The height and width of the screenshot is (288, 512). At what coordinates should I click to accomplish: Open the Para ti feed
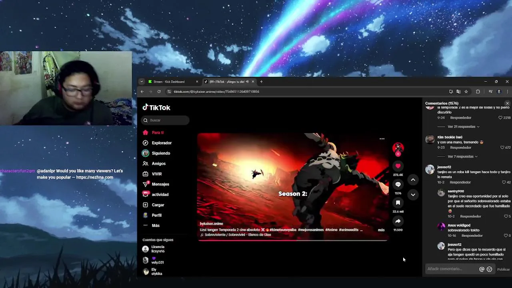click(157, 132)
